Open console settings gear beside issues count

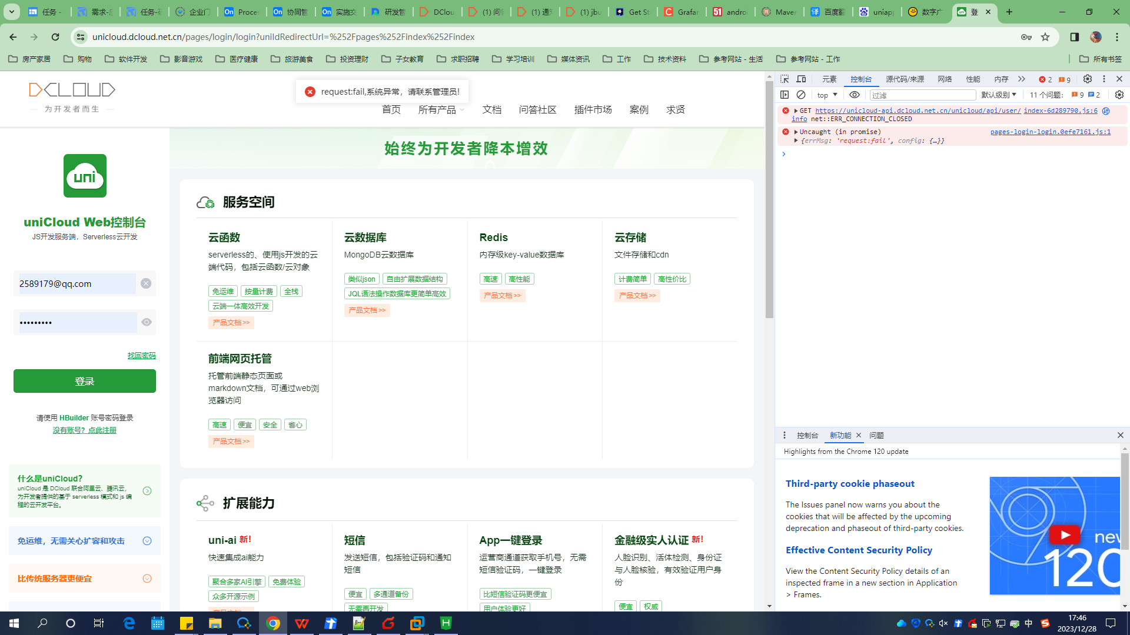point(1119,95)
